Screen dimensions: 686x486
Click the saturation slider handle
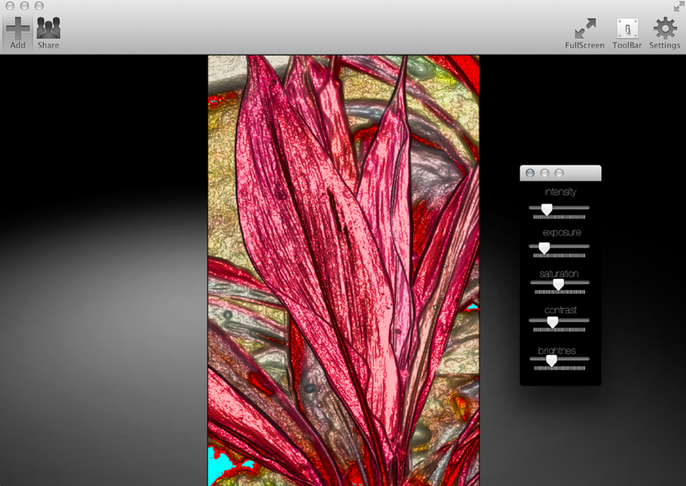click(558, 285)
